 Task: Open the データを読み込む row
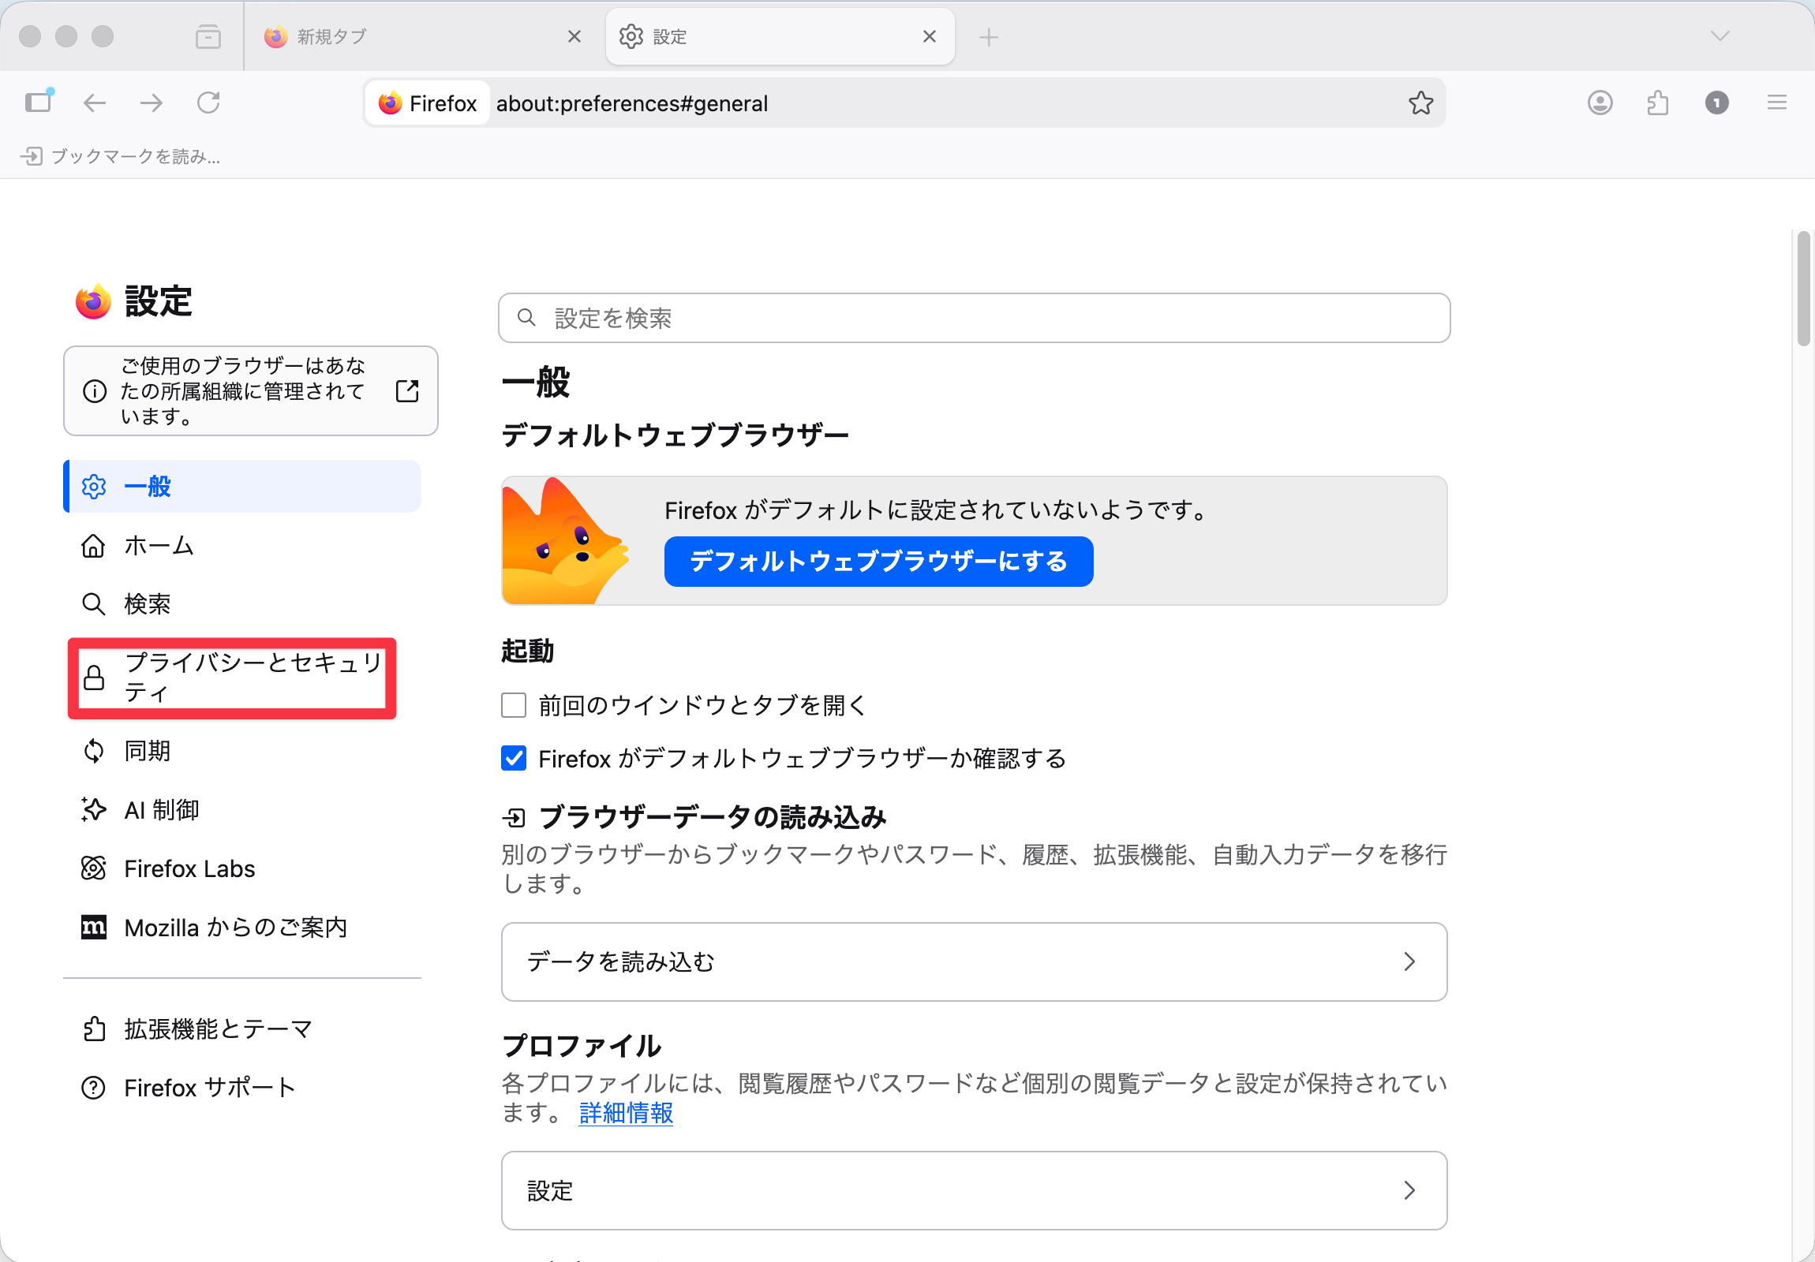click(974, 961)
